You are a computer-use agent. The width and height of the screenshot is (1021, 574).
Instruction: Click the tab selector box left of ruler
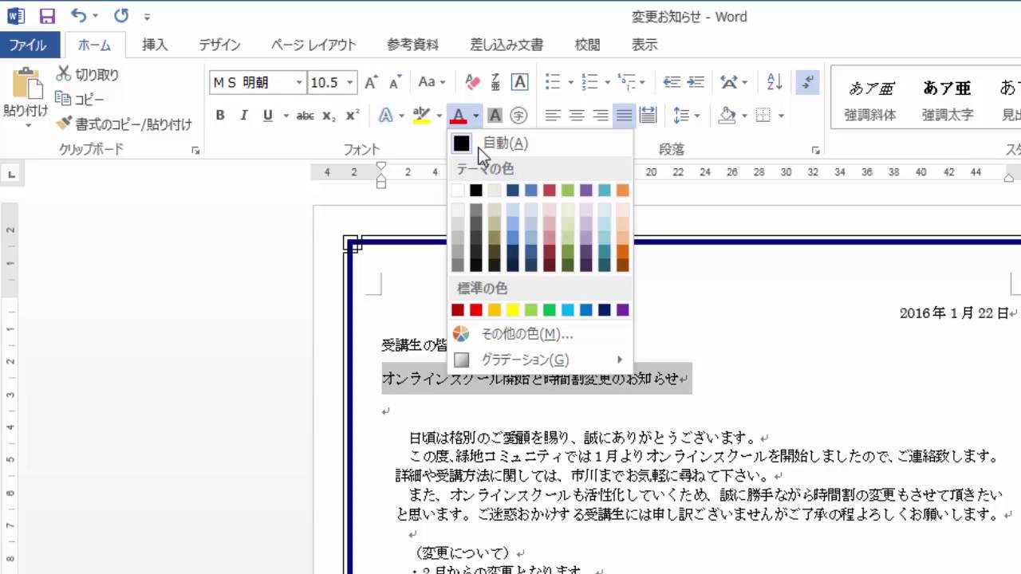(x=11, y=173)
